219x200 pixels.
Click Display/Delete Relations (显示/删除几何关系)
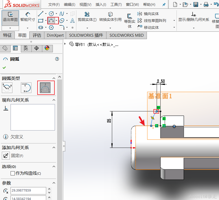(x=194, y=17)
